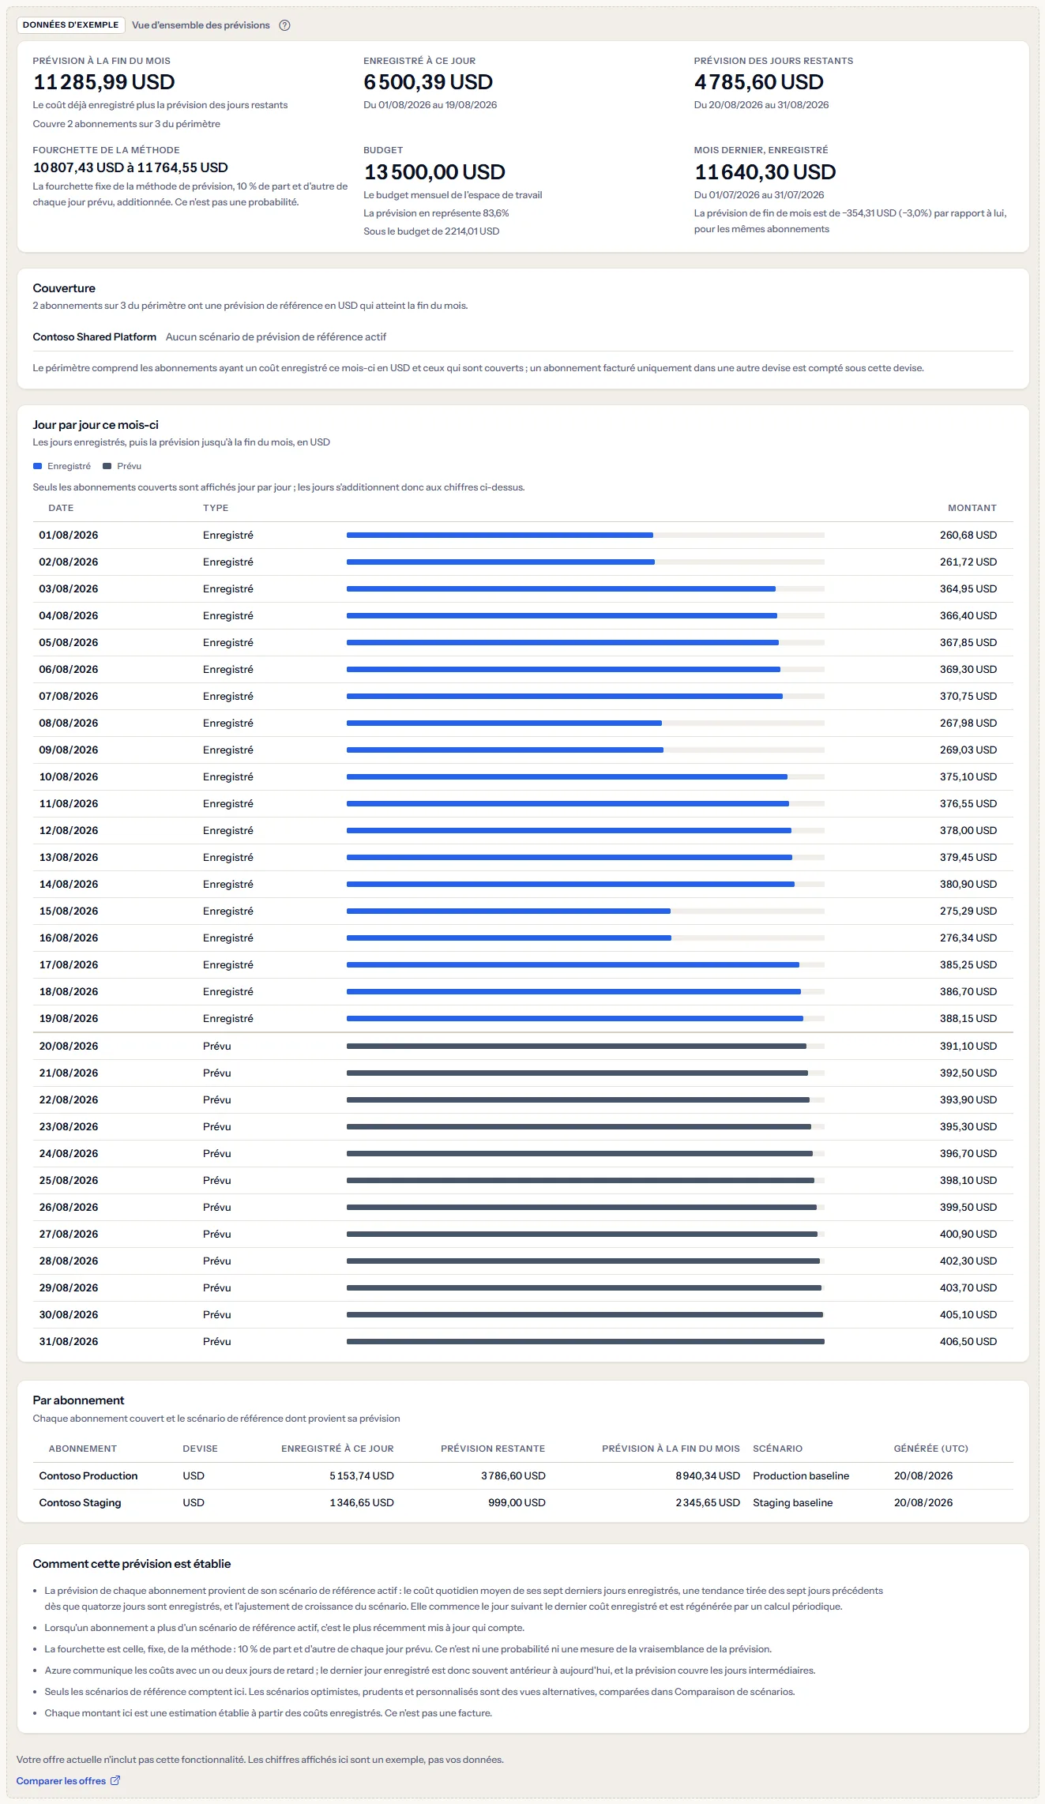Follow the Comparer les offres link

click(68, 1780)
